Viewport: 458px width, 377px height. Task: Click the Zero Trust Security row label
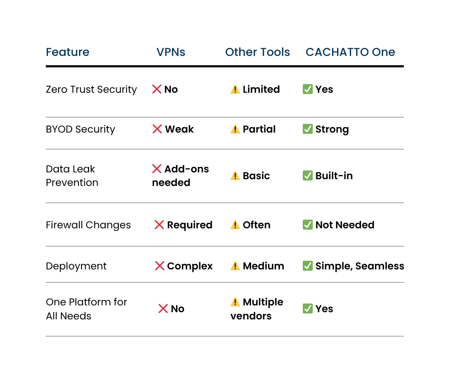91,89
